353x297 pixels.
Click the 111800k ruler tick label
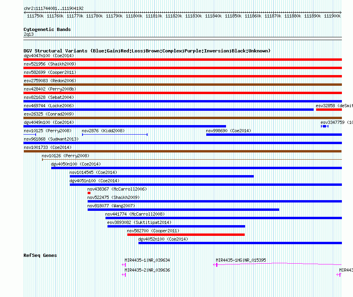(x=134, y=16)
